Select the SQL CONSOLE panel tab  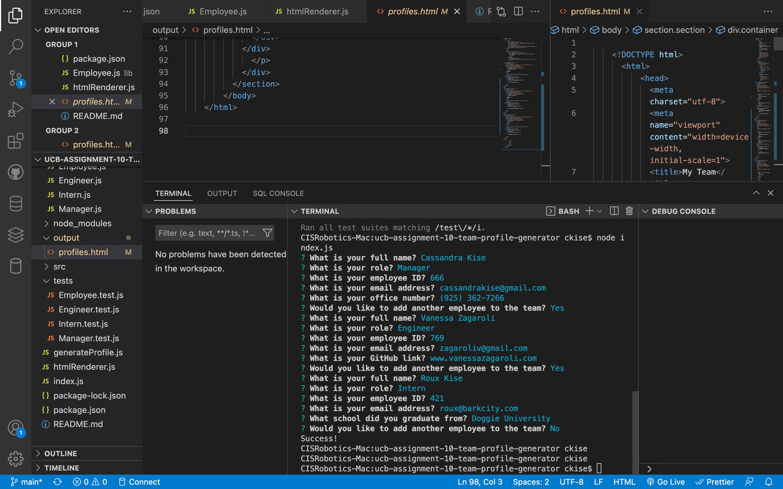(x=278, y=193)
